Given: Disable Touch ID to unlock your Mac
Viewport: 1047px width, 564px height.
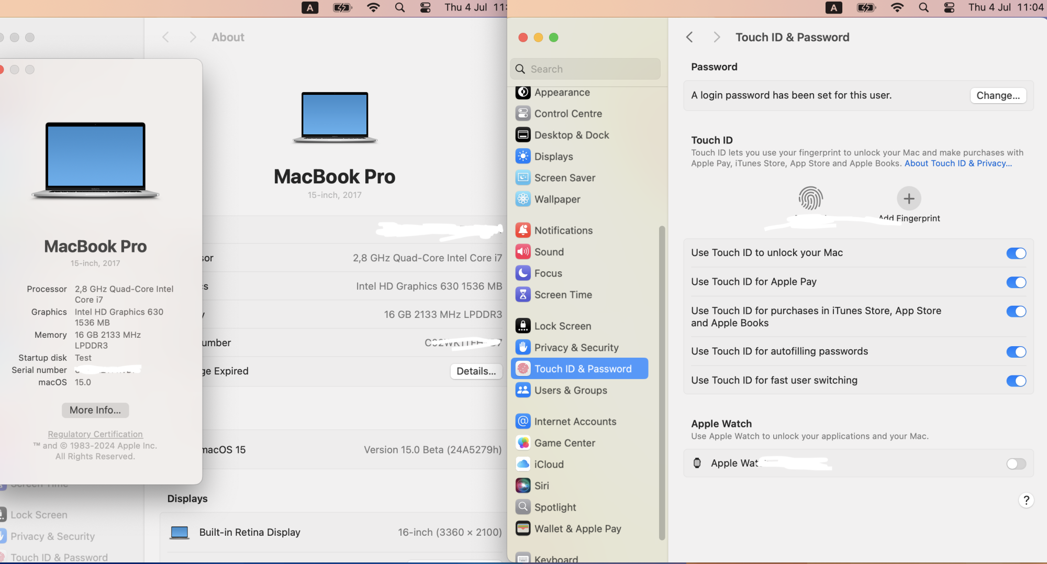Looking at the screenshot, I should pos(1016,253).
